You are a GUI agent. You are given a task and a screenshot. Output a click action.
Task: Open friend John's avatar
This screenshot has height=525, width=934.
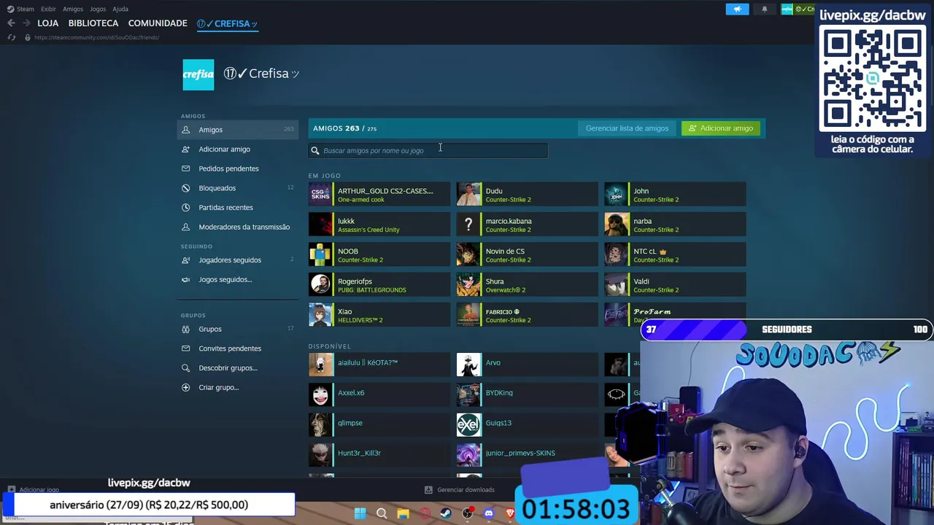click(617, 195)
